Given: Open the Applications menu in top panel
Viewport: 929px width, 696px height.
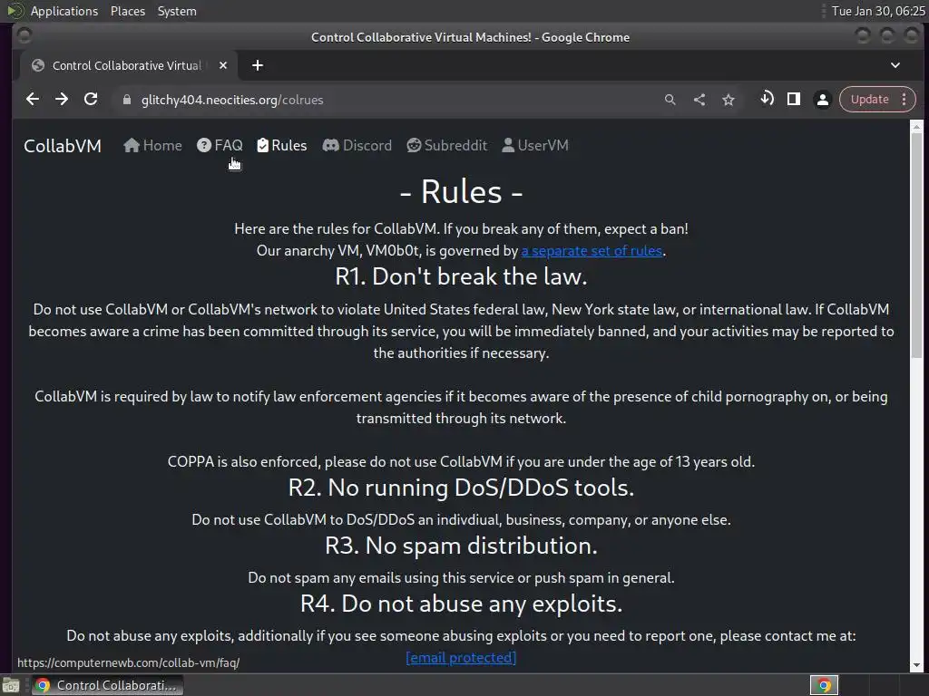Looking at the screenshot, I should coord(64,11).
